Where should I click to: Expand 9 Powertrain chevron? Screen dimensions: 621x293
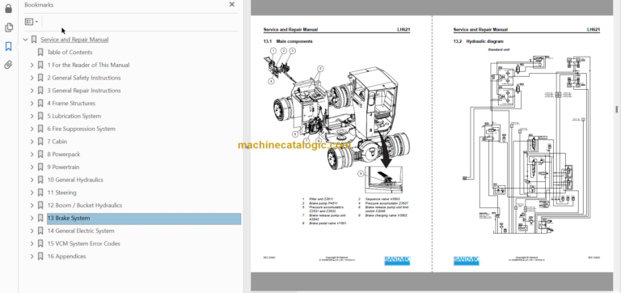tap(32, 167)
